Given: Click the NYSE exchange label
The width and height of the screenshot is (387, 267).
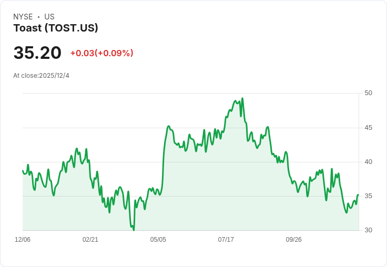Looking at the screenshot, I should (x=23, y=17).
